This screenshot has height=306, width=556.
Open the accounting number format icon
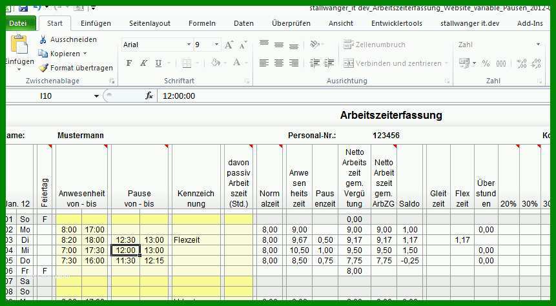464,63
